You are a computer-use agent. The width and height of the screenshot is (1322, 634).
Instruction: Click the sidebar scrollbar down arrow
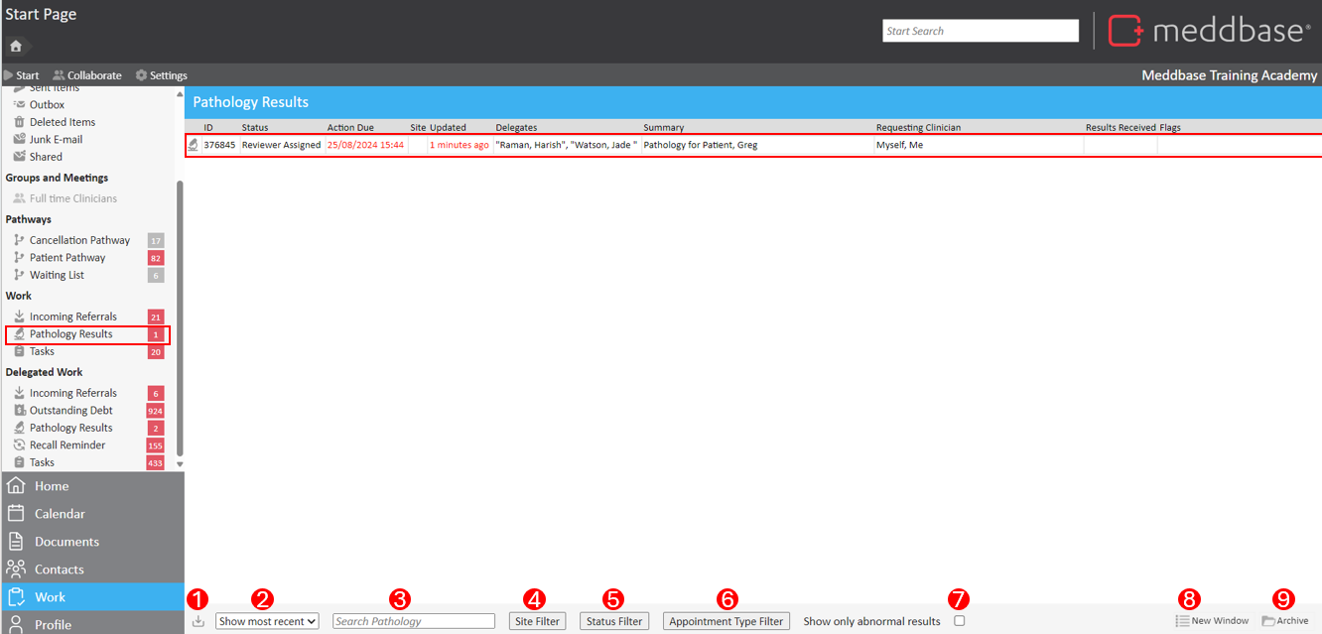[180, 463]
